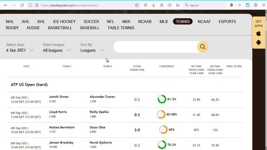This screenshot has height=150, width=267.
Task: Click the 66.2% team 2 win value
Action: pyautogui.click(x=215, y=100)
